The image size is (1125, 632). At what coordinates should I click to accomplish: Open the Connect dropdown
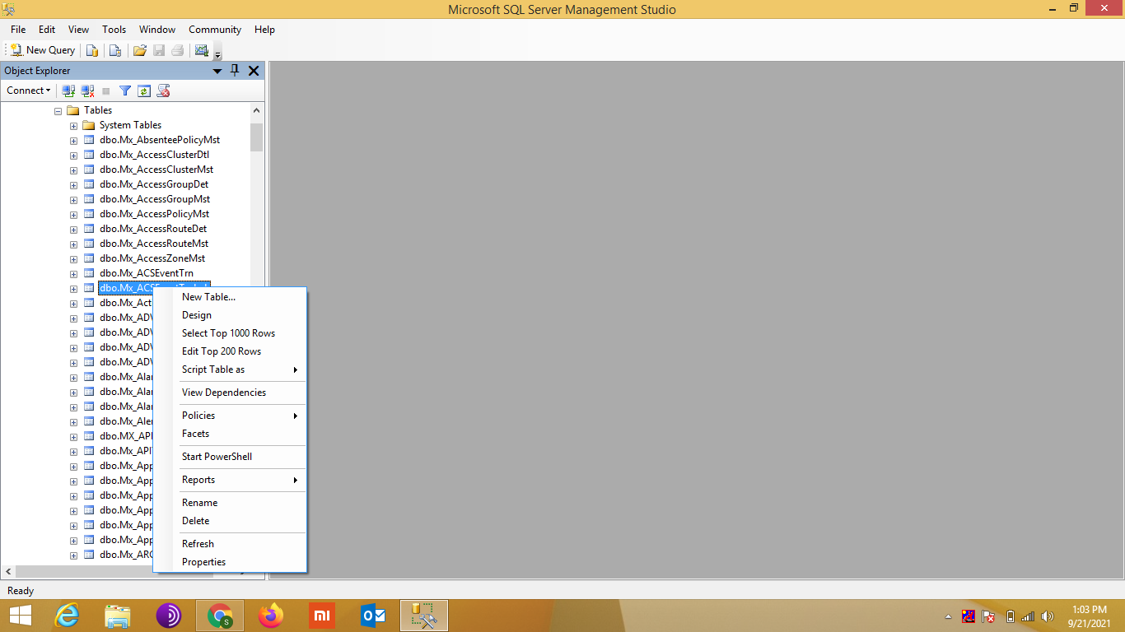click(28, 91)
